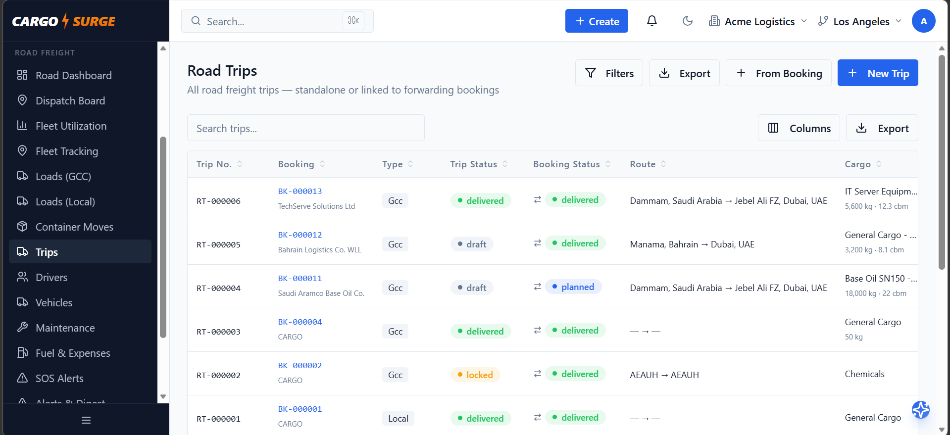This screenshot has width=950, height=435.
Task: Click the From Booking button
Action: coord(779,73)
